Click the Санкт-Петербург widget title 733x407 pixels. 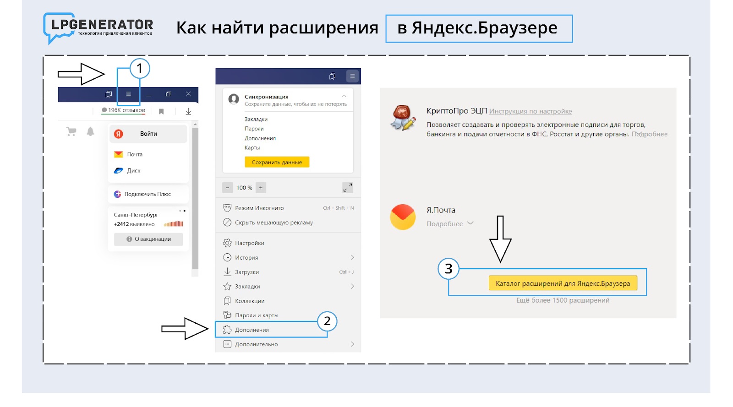(x=136, y=215)
